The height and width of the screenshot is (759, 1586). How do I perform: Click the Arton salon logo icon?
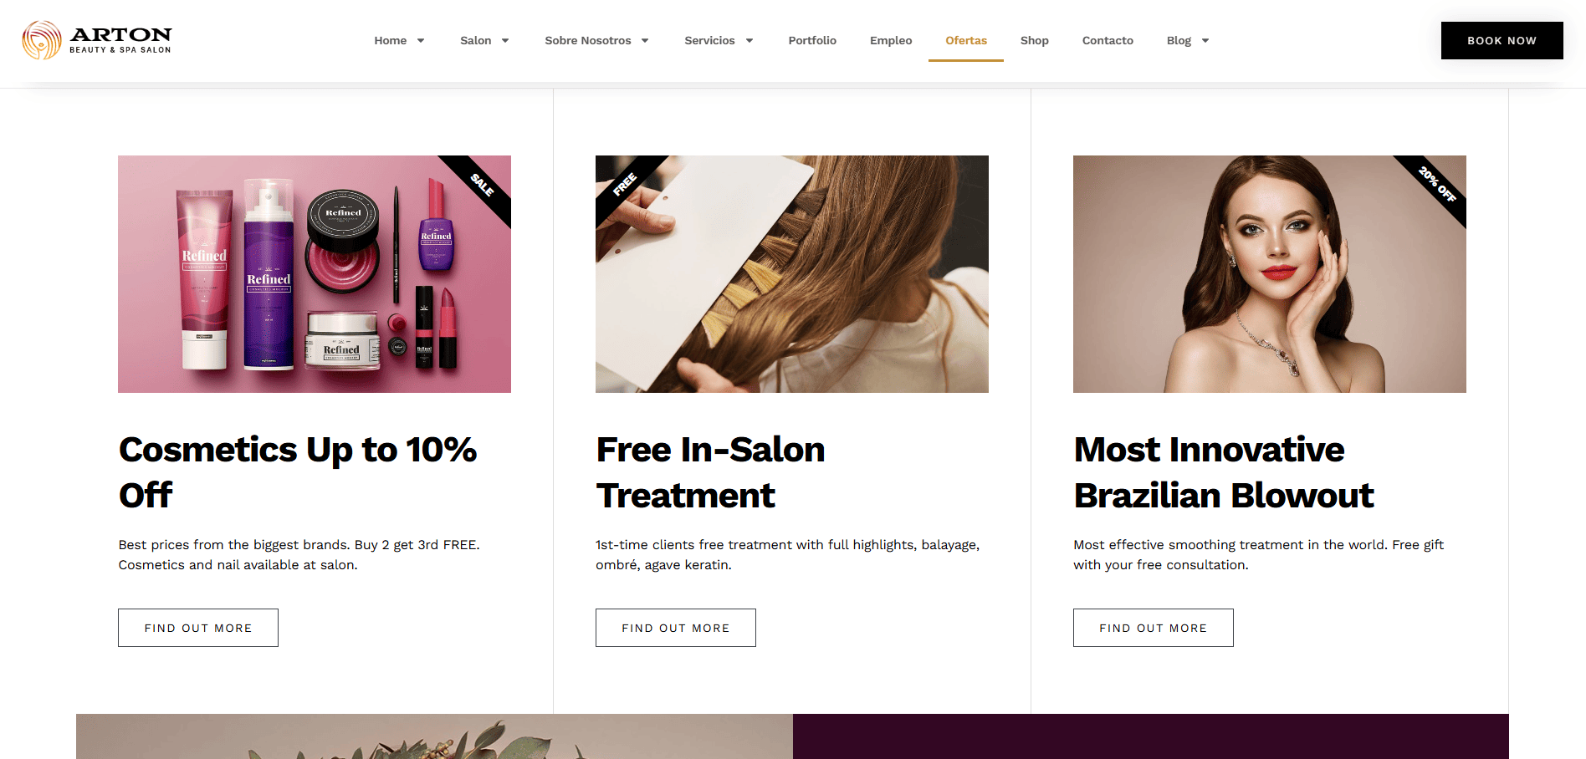point(42,40)
